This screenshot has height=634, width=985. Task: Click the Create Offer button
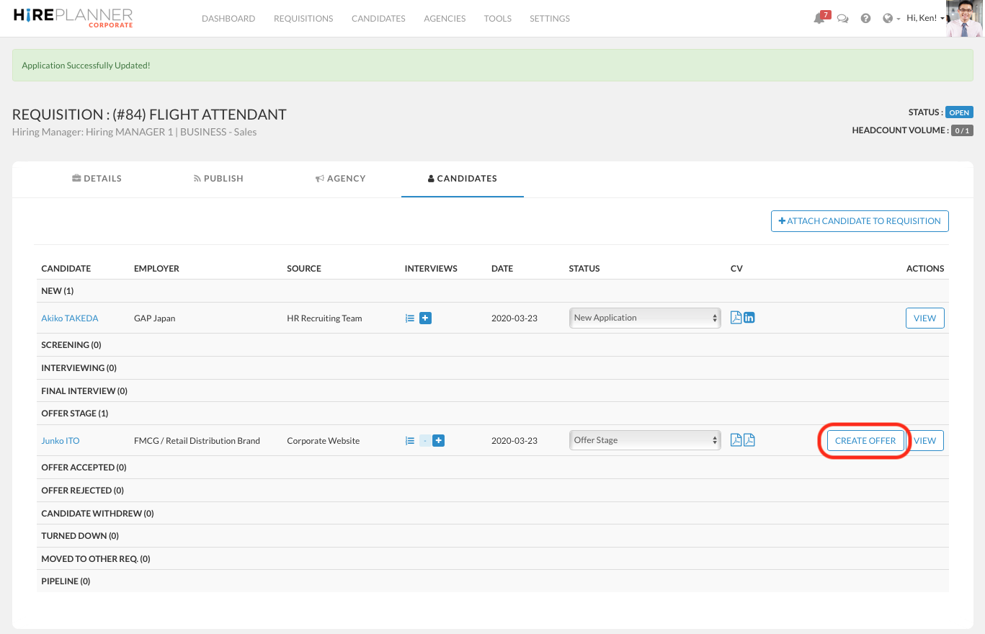coord(865,440)
